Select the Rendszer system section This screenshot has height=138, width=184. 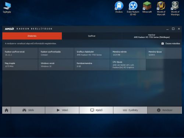point(164,110)
